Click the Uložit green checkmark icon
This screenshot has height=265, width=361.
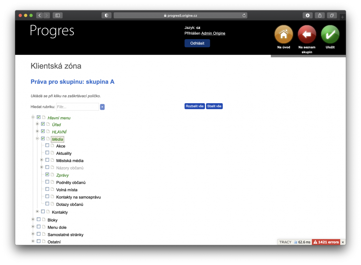(330, 34)
